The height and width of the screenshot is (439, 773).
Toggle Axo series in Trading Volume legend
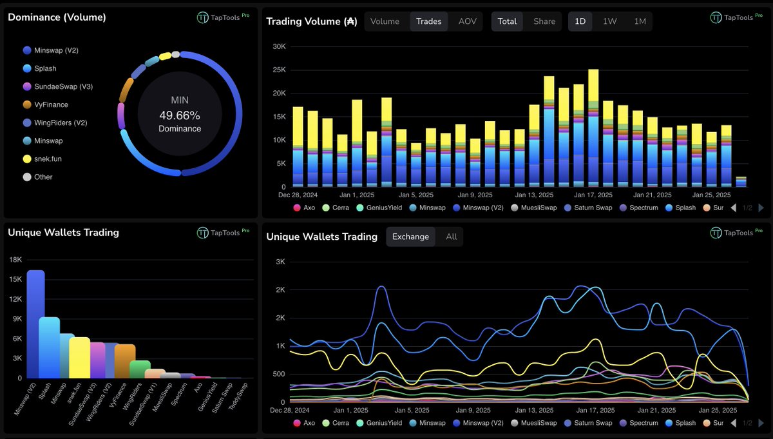[x=304, y=208]
